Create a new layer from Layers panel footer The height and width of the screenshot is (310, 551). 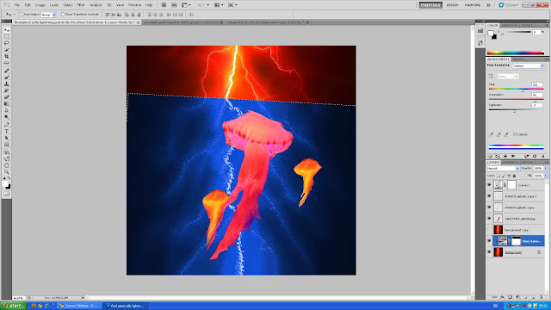coord(533,297)
